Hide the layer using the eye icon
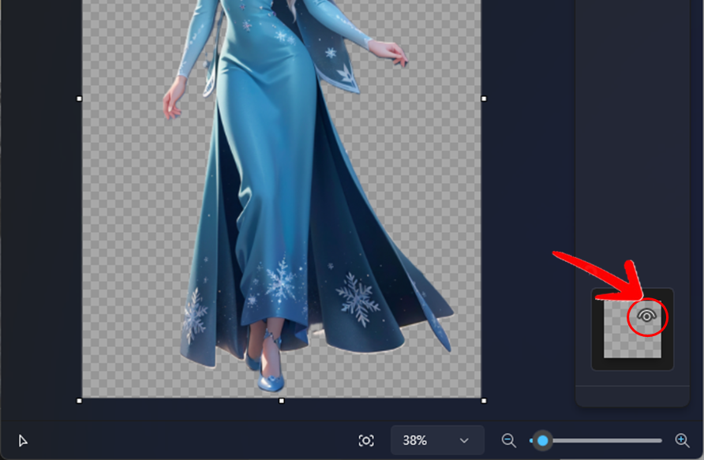This screenshot has width=704, height=460. click(x=646, y=316)
